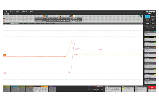Select the Meas 9 measurement badge
159x106 pixels.
click(x=150, y=81)
